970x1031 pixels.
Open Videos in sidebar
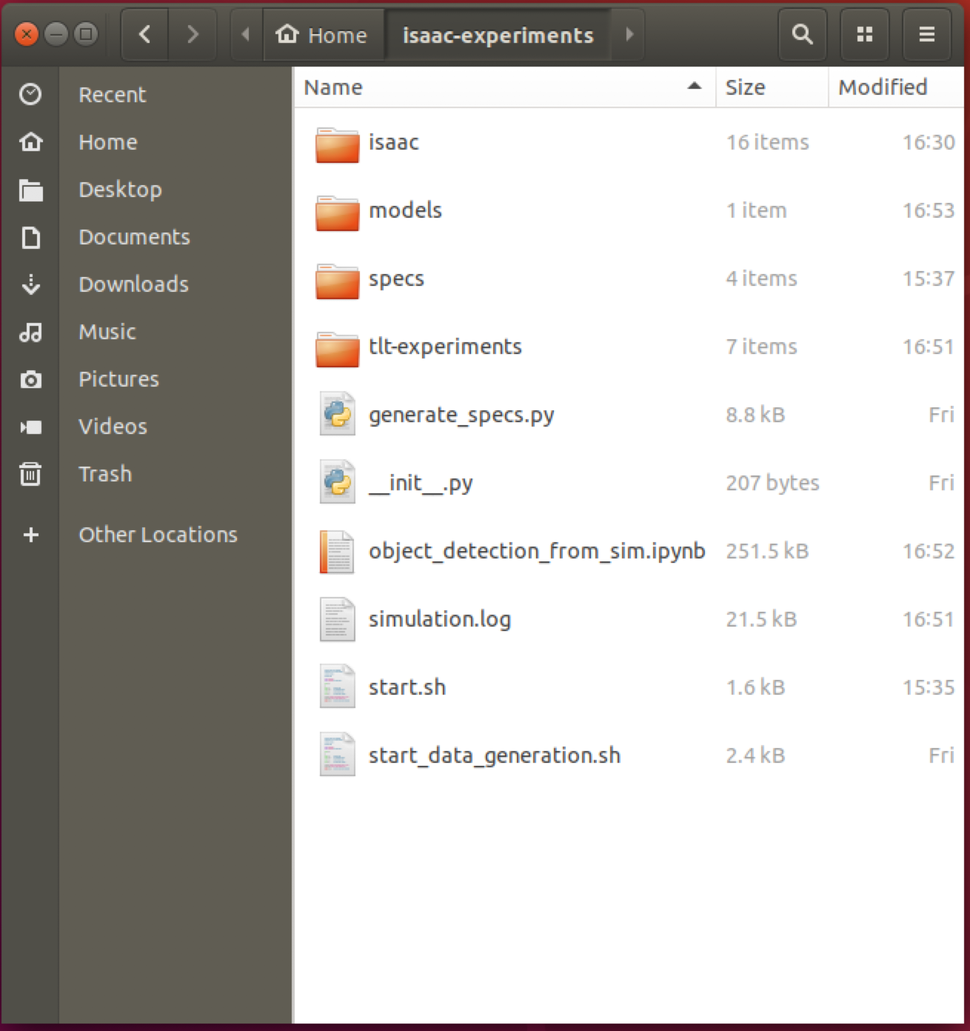pyautogui.click(x=113, y=427)
